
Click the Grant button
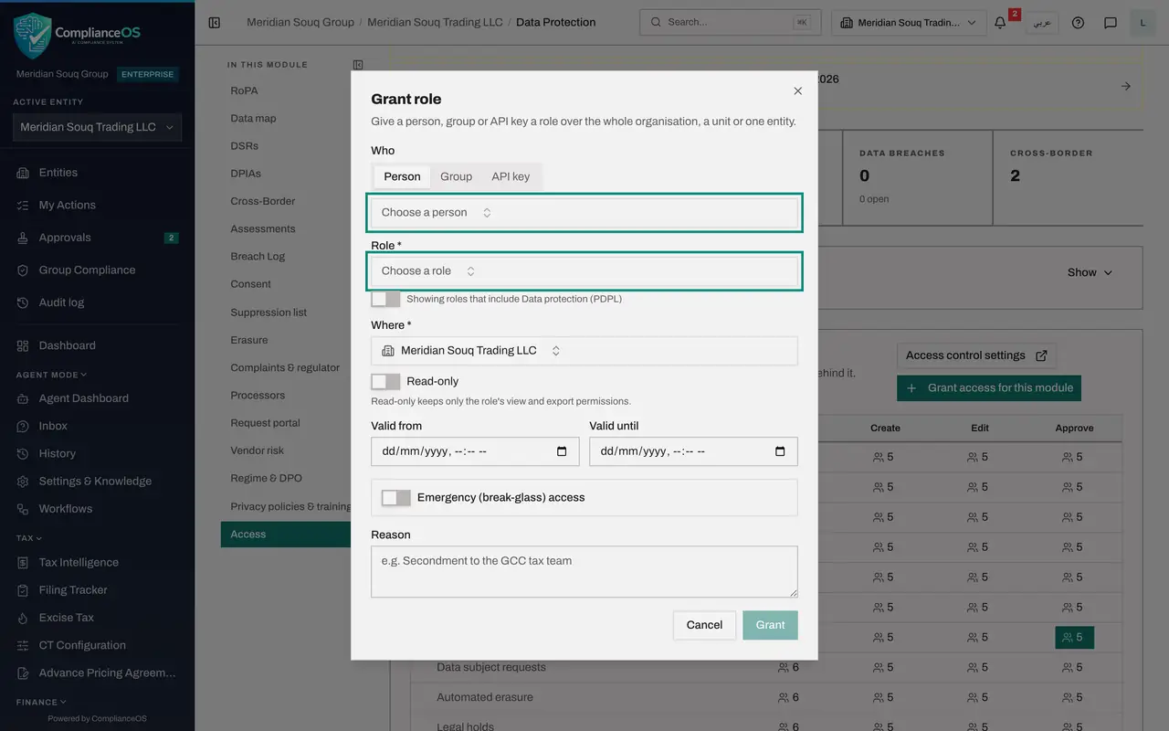pos(770,625)
